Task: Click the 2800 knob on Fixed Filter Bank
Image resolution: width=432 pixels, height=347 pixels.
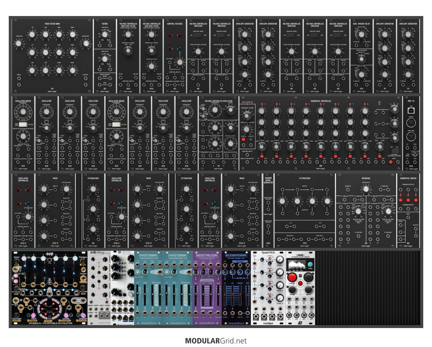Action: 72,35
